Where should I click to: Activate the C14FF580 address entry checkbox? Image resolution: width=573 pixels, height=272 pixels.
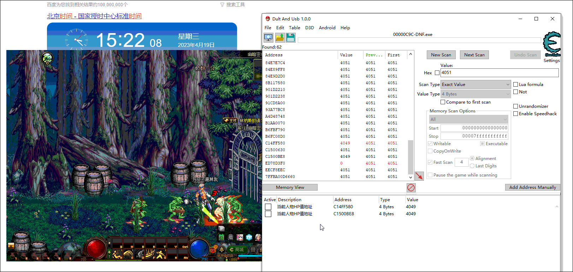tap(268, 207)
